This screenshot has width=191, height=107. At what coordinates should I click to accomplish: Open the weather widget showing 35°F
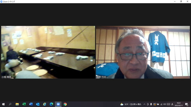[131, 104]
